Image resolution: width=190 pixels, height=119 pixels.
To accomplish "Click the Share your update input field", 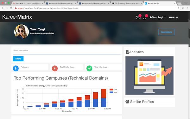I will (66, 51).
